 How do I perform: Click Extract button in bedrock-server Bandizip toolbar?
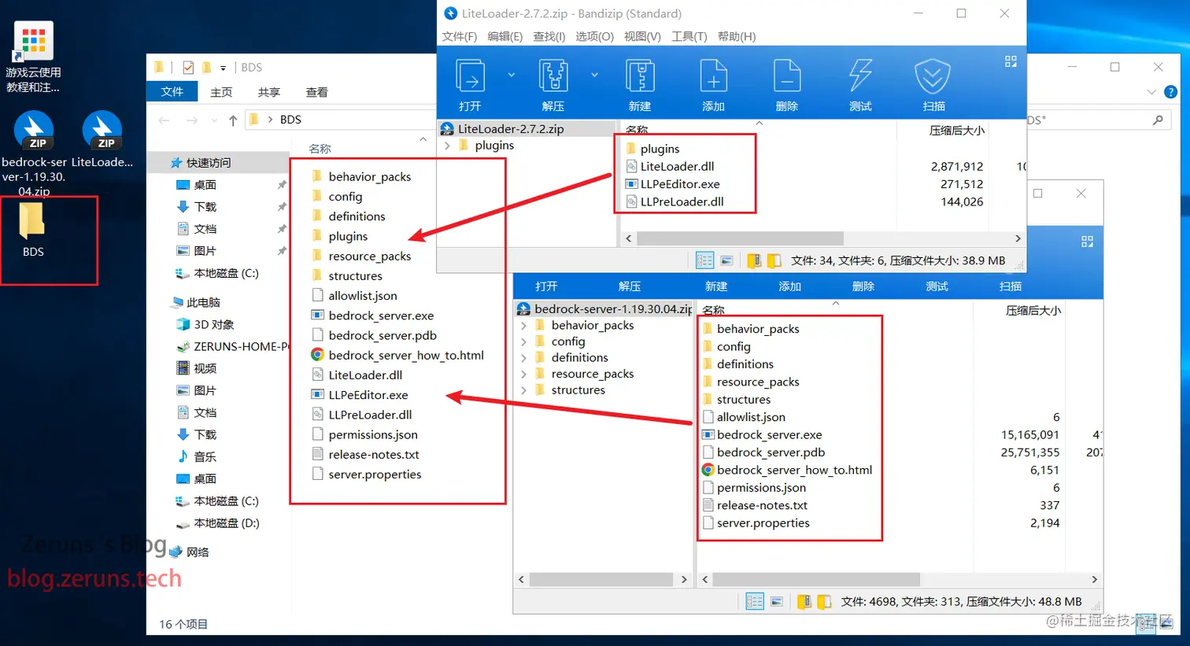click(x=630, y=286)
